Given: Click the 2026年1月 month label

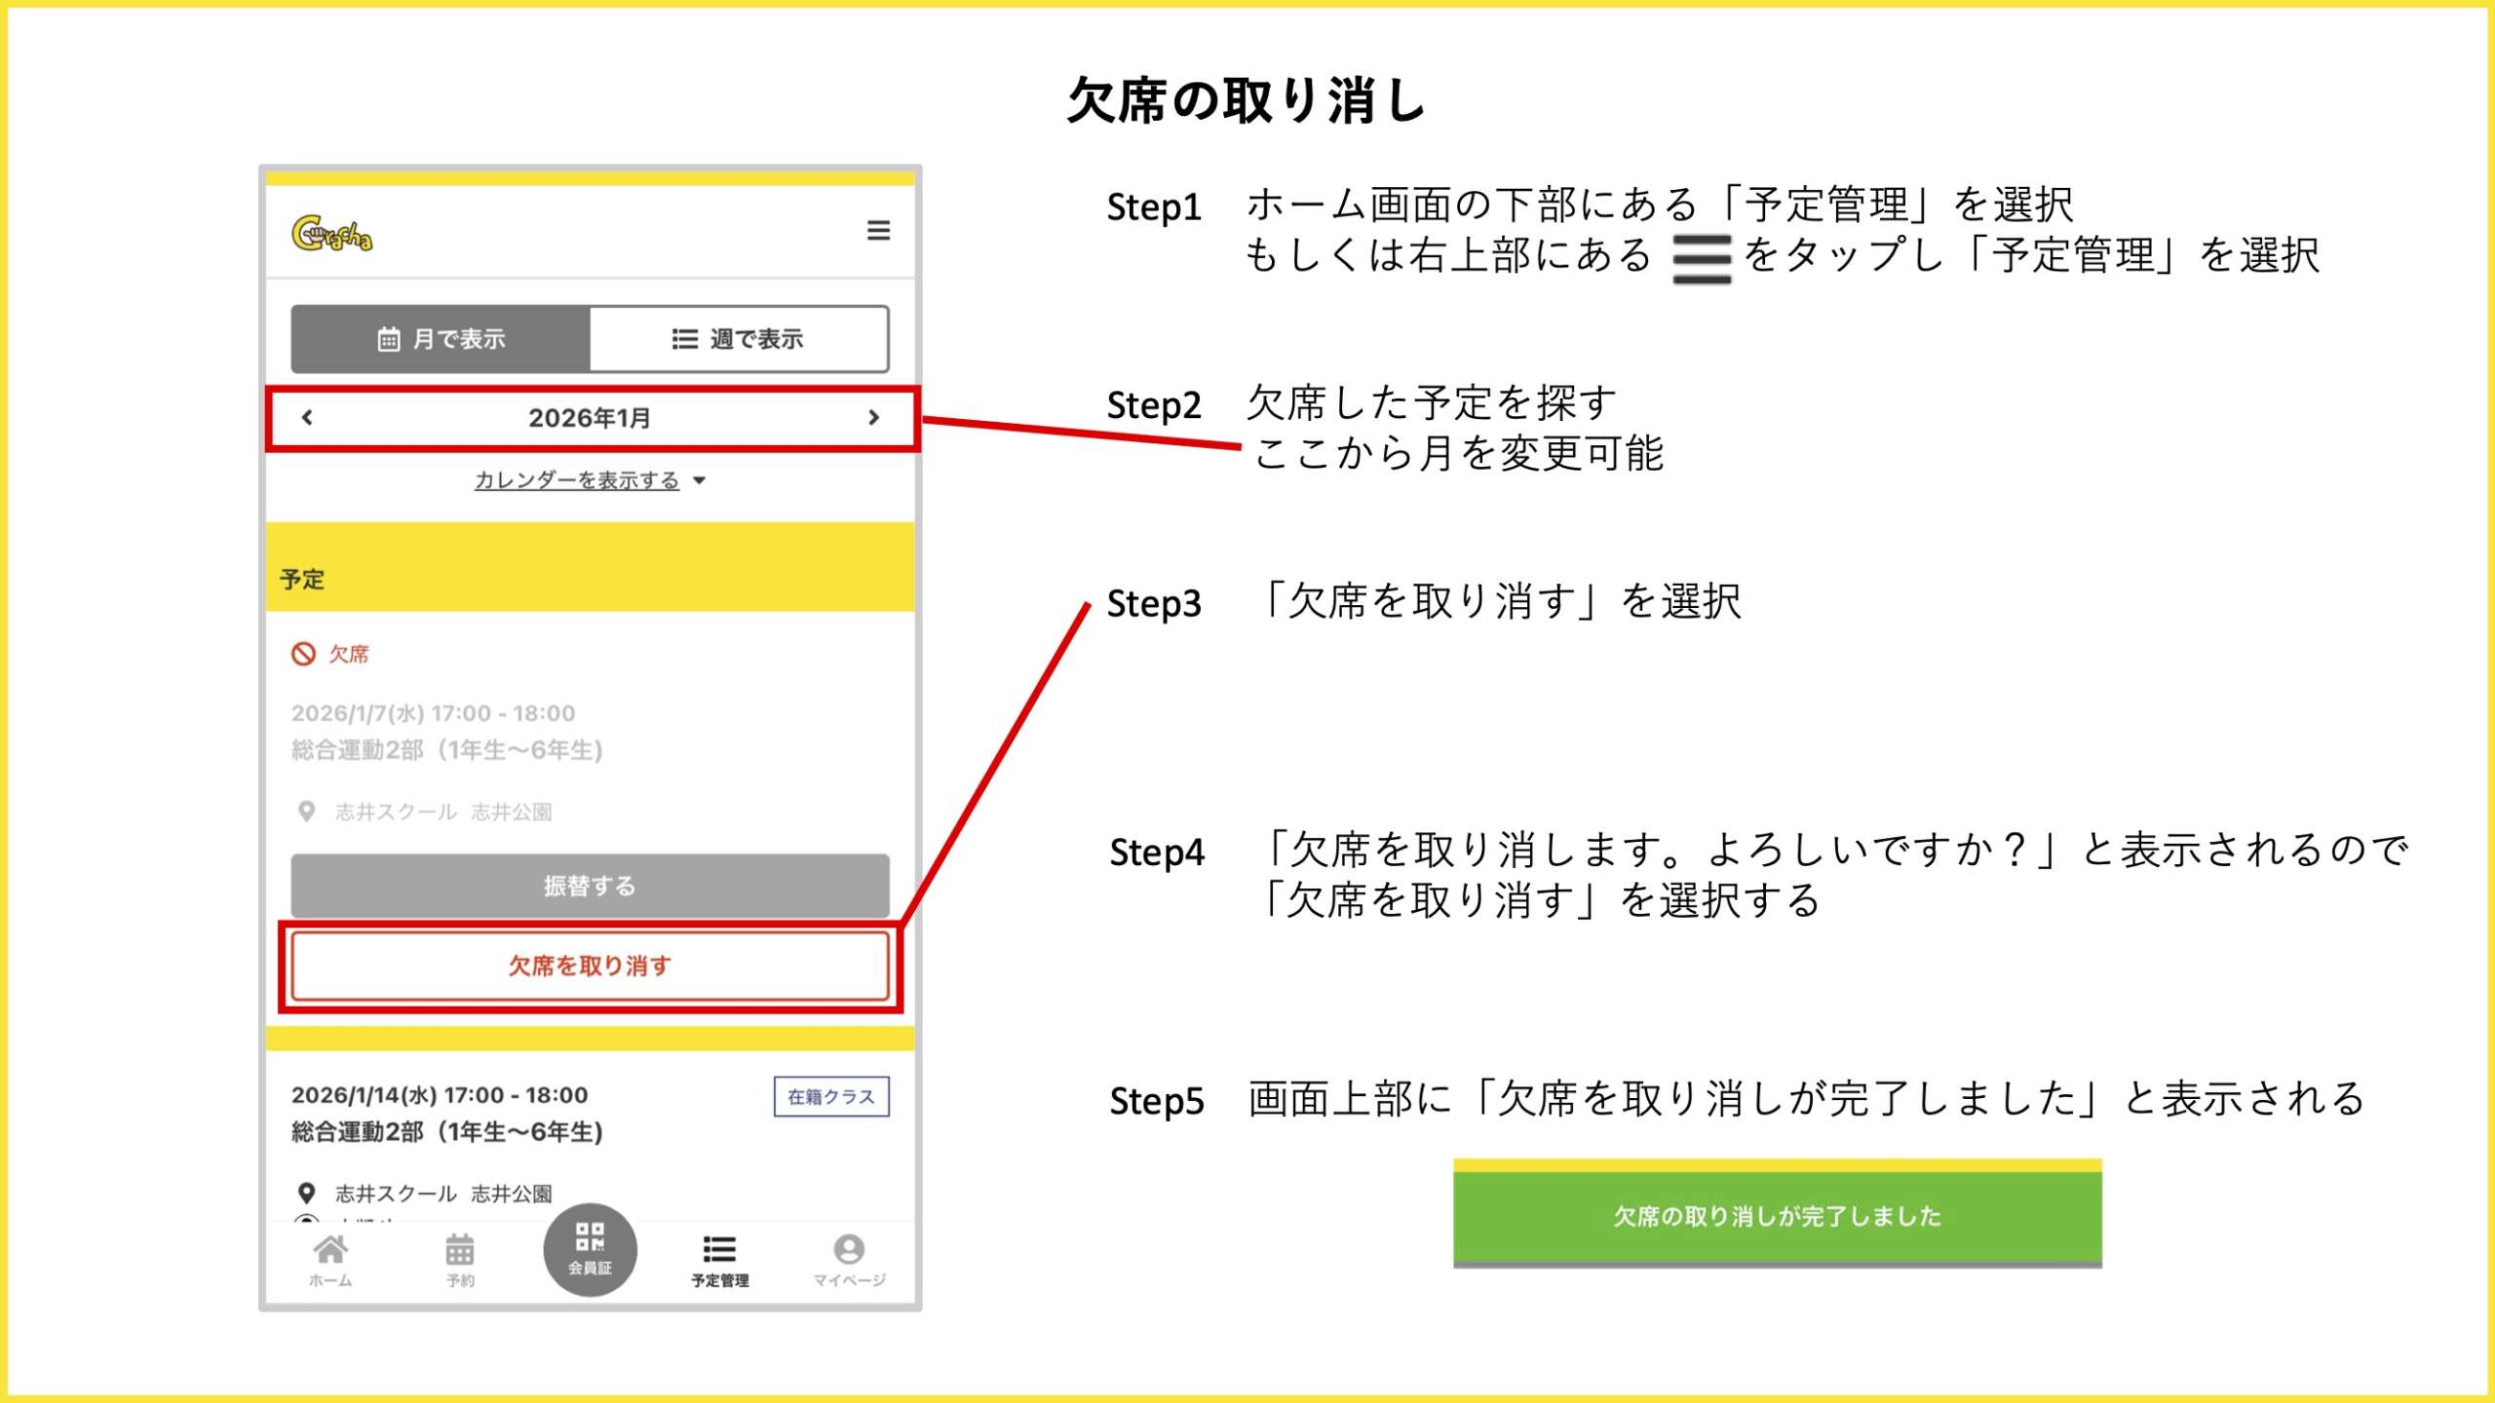Looking at the screenshot, I should click(589, 418).
